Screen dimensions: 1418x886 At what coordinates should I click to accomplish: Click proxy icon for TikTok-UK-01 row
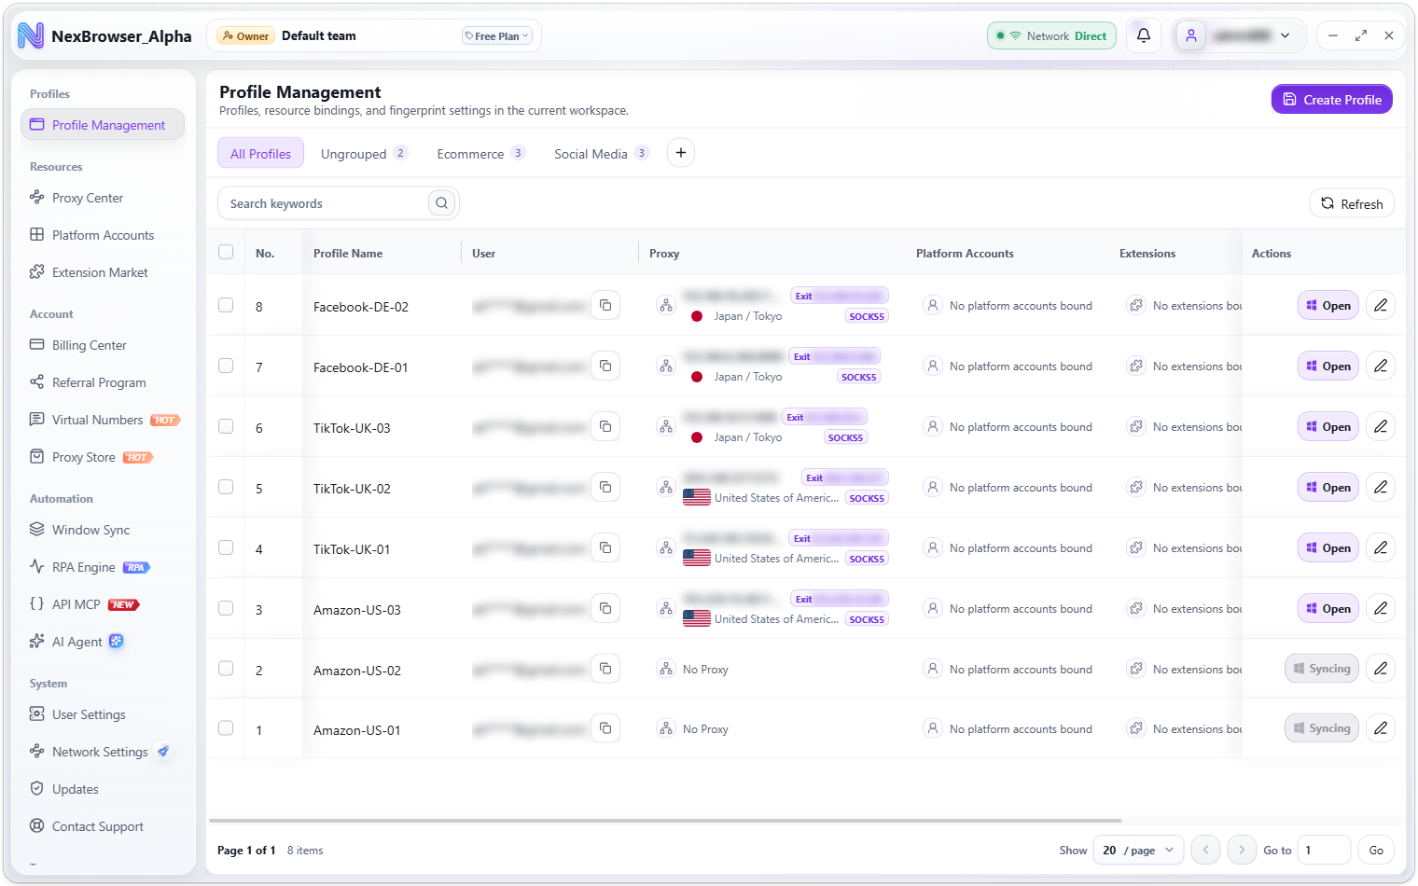pyautogui.click(x=666, y=547)
